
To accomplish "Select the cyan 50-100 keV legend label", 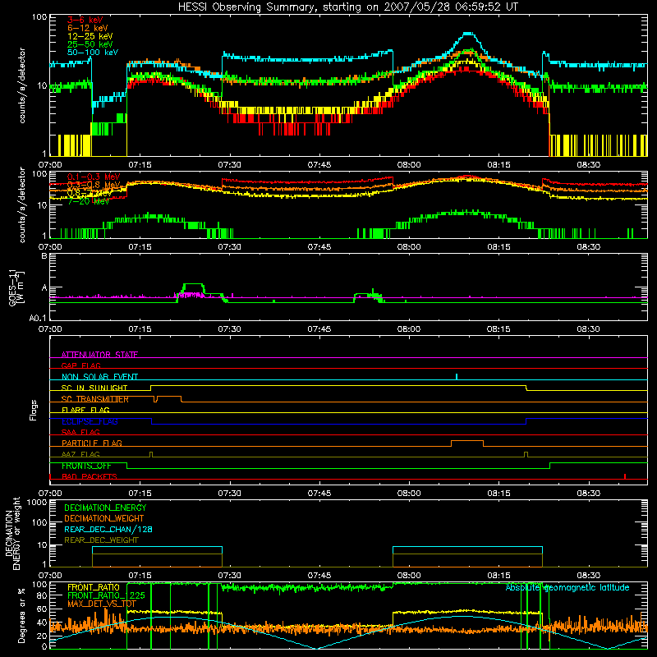I will pyautogui.click(x=93, y=53).
